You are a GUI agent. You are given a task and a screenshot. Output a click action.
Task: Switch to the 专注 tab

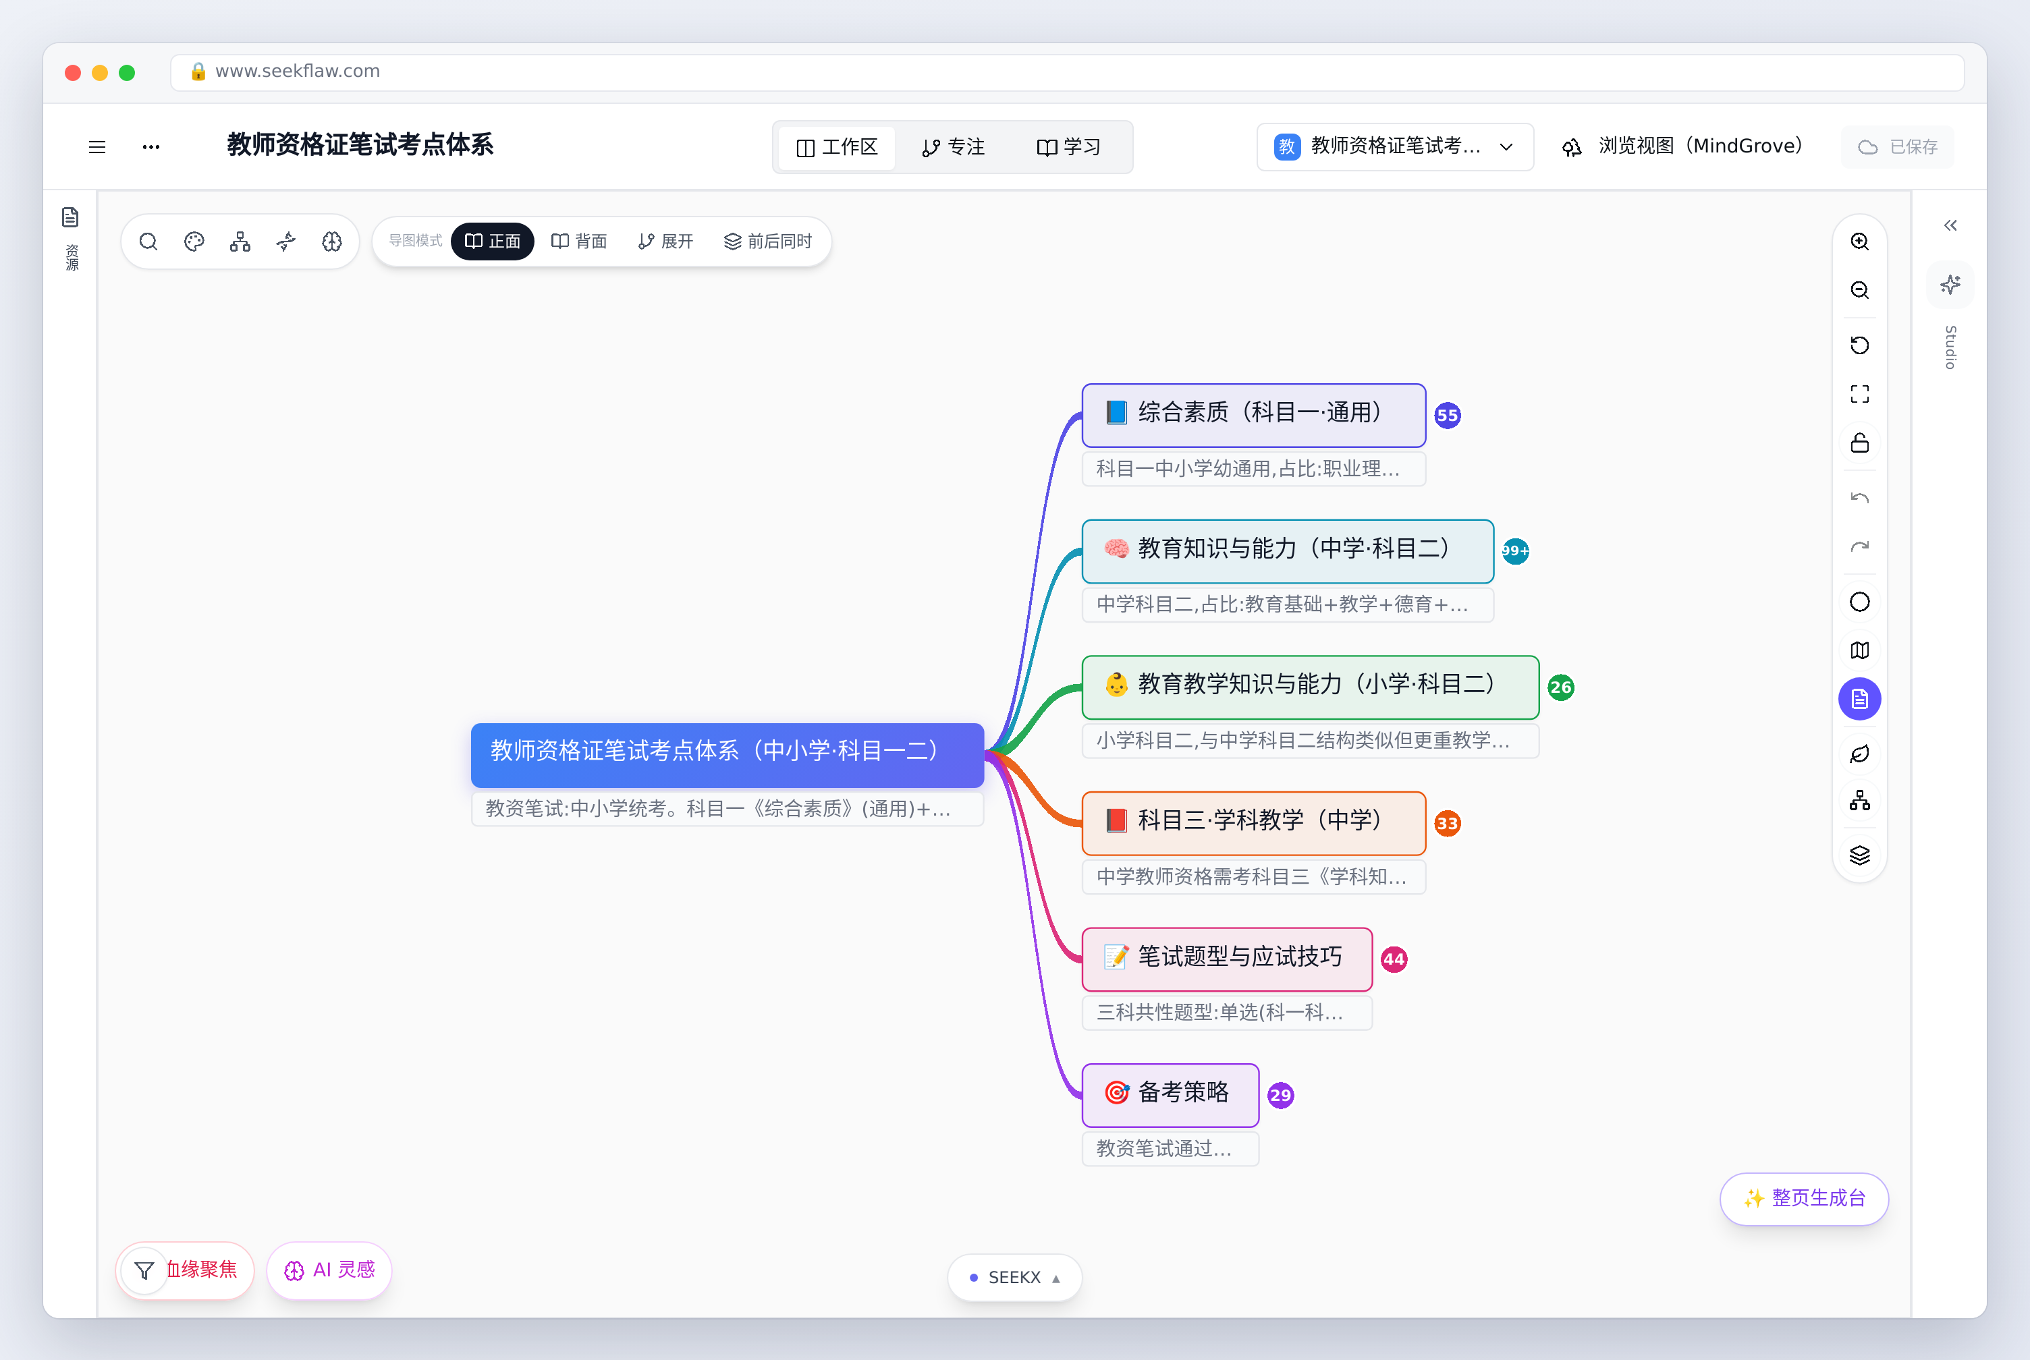(x=954, y=148)
